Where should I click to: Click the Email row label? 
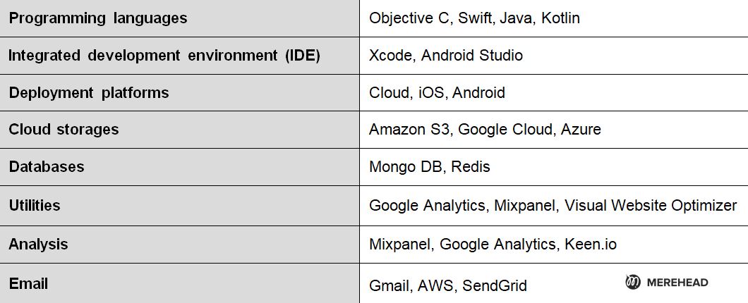pos(28,284)
